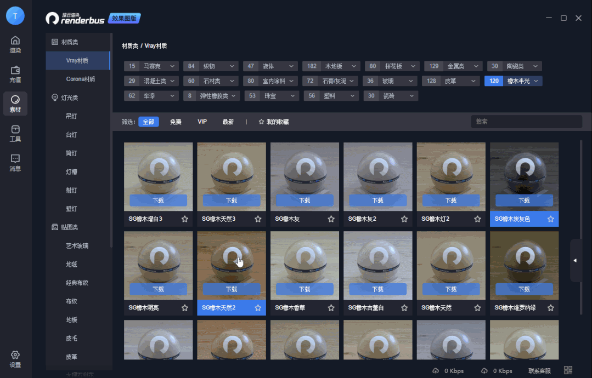Switch filter to 免费 tab
The height and width of the screenshot is (378, 592).
point(176,122)
